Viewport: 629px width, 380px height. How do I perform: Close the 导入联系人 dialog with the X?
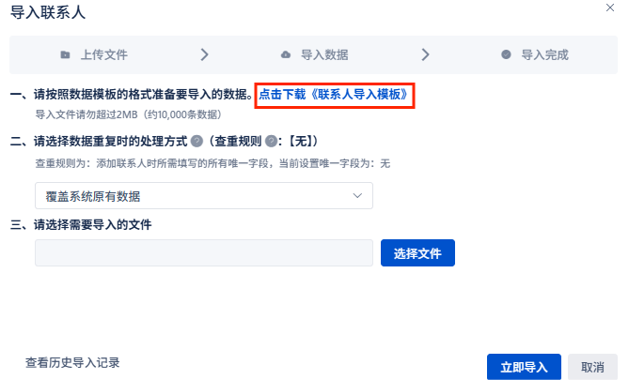[610, 8]
